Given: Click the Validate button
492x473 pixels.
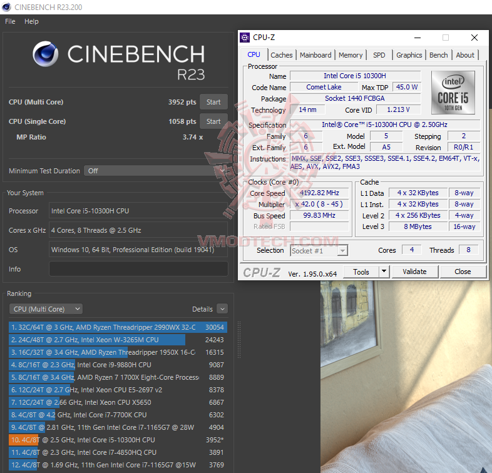Looking at the screenshot, I should click(414, 272).
